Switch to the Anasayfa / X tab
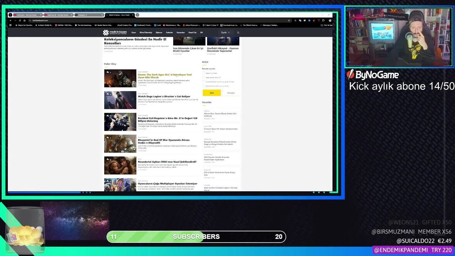This screenshot has width=455, height=256. coord(89,15)
